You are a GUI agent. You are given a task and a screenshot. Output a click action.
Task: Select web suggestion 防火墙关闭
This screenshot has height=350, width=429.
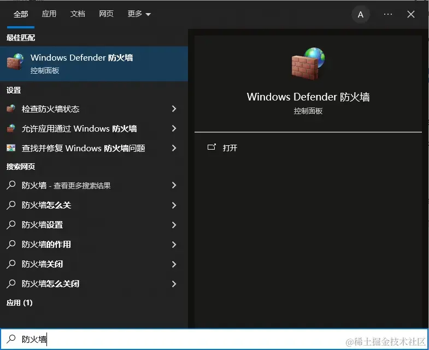pos(94,264)
